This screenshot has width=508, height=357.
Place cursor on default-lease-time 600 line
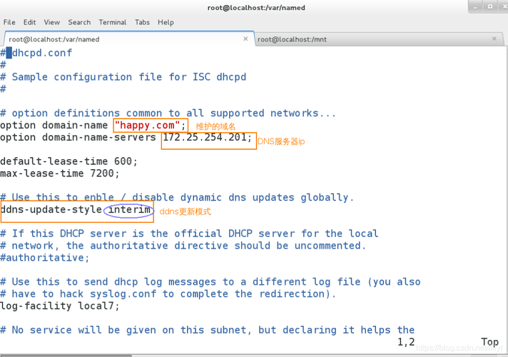(68, 161)
